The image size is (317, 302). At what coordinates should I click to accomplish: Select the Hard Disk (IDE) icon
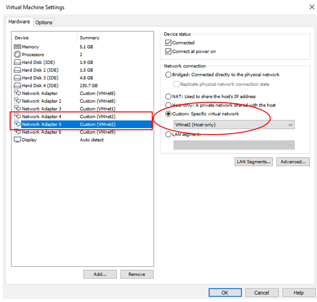(x=17, y=62)
